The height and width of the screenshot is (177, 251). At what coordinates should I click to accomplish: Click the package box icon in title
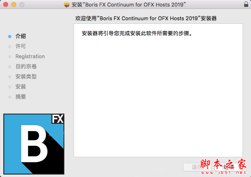pos(67,4)
